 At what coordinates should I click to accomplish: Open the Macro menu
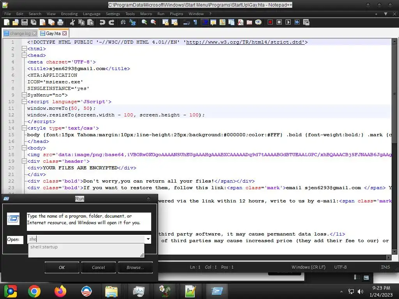146,14
